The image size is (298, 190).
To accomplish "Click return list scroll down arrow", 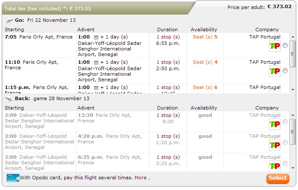I will 293,168.
